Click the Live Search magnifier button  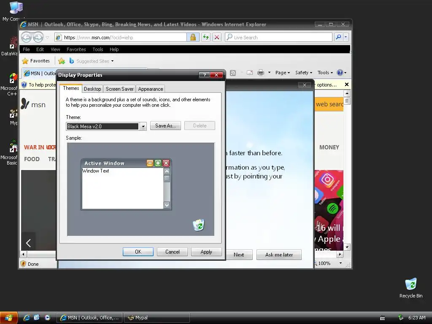(x=338, y=37)
